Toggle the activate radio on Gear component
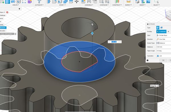The image size is (171, 112). (x=15, y=34)
